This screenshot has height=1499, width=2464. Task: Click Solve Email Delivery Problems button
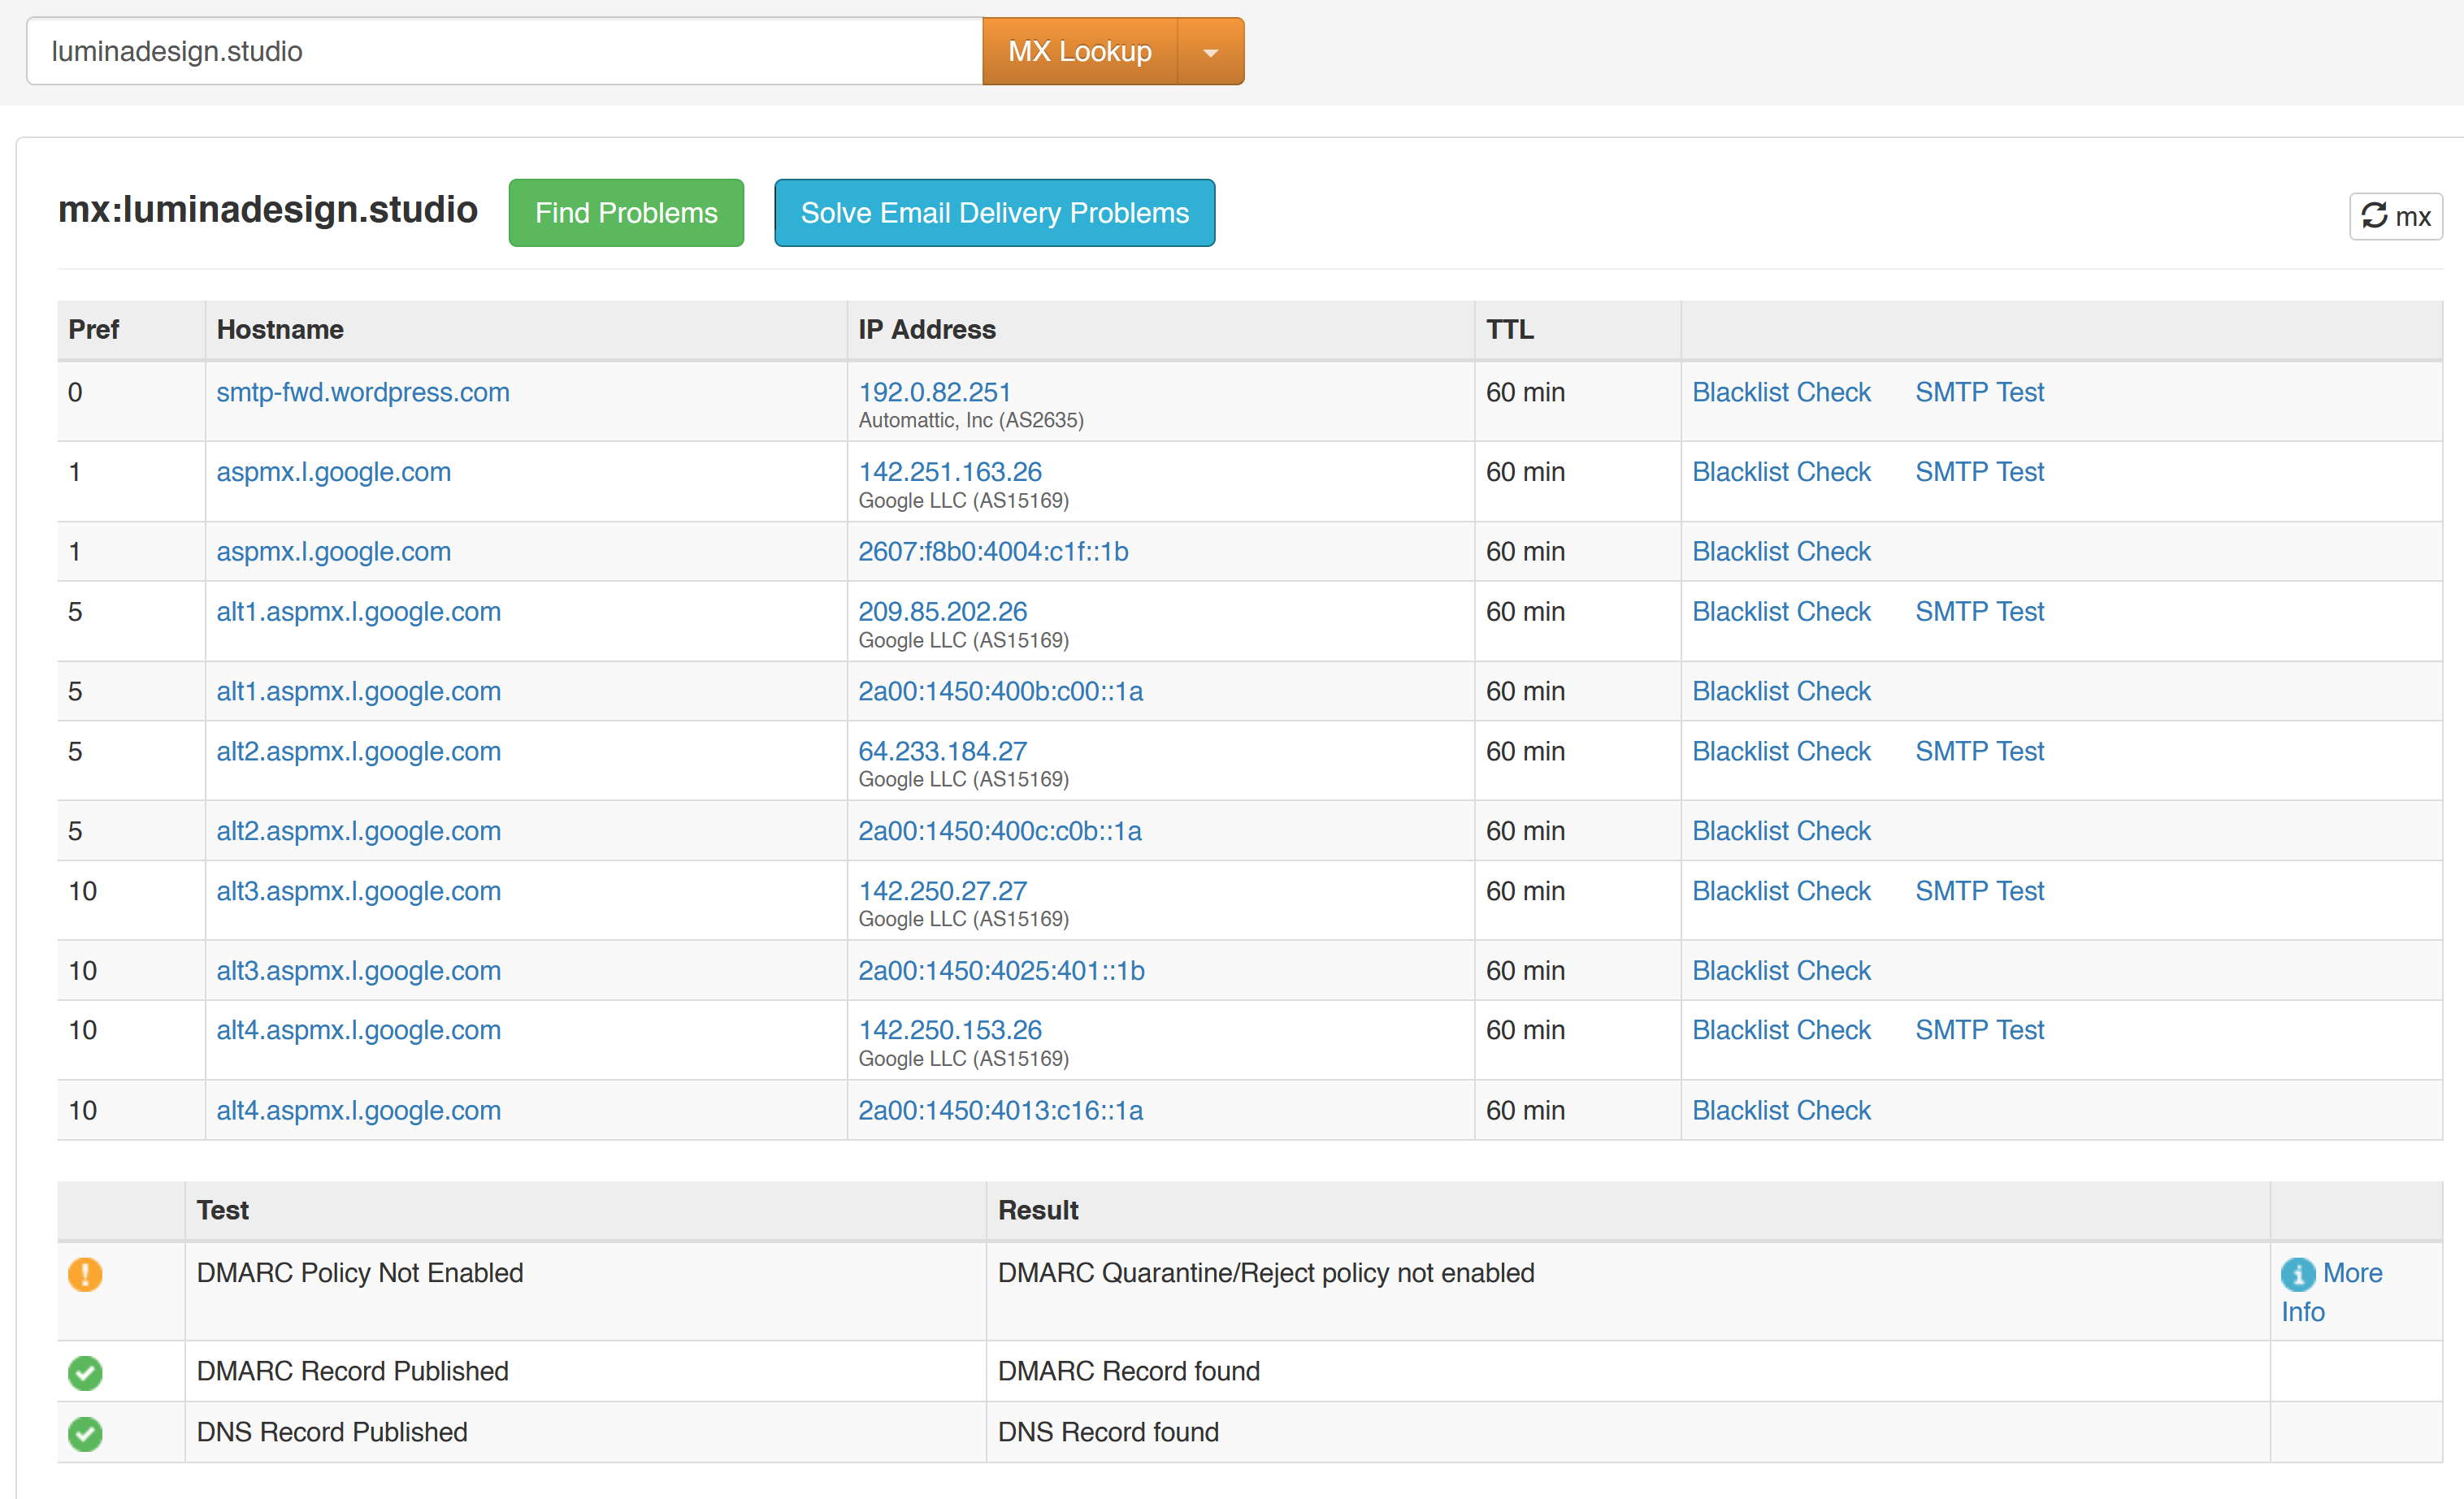[994, 213]
